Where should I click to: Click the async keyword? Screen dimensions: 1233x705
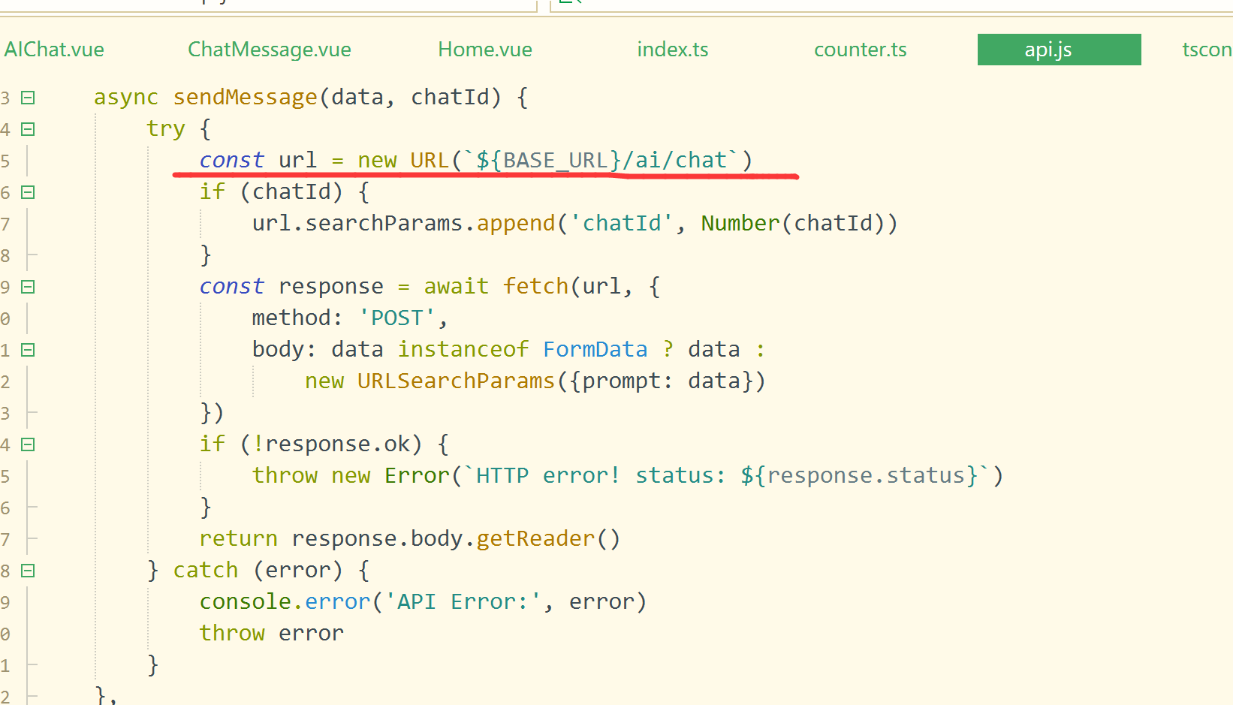coord(126,98)
